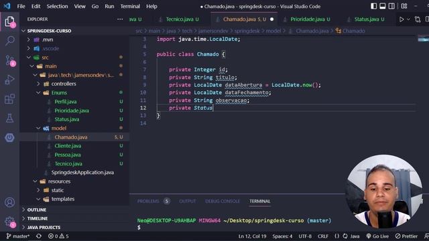This screenshot has height=241, width=429.
Task: Switch to Tecnico.java editor tab
Action: click(x=180, y=19)
